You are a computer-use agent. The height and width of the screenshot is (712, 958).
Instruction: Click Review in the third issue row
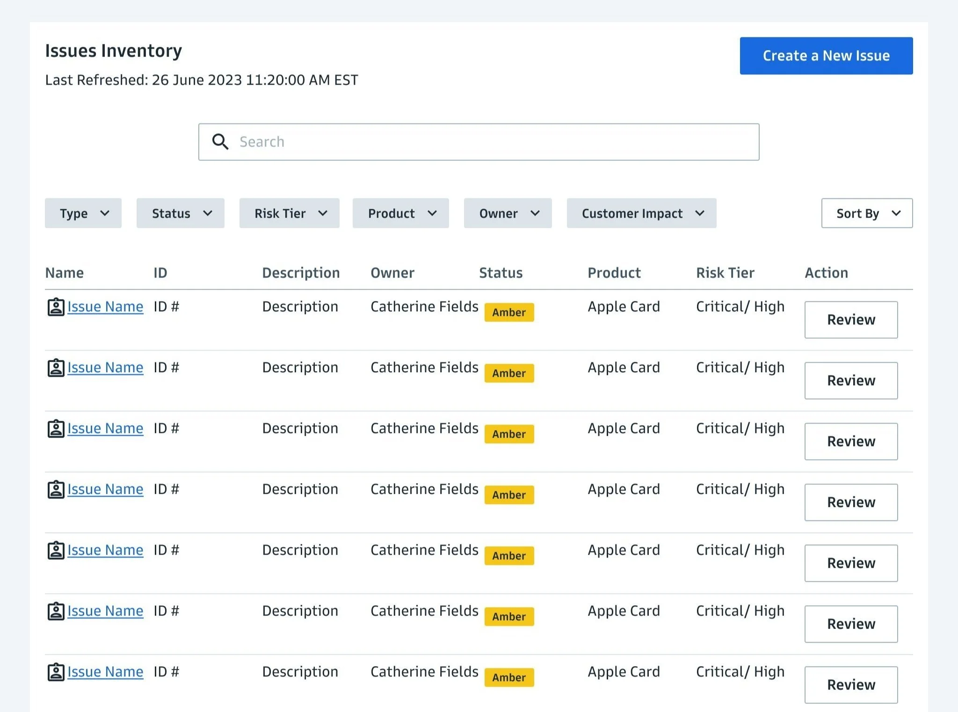(851, 441)
